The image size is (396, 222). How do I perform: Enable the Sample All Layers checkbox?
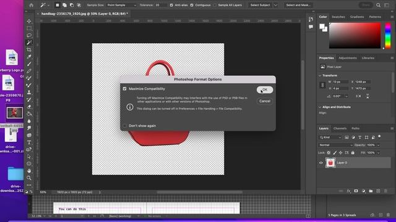pos(215,5)
